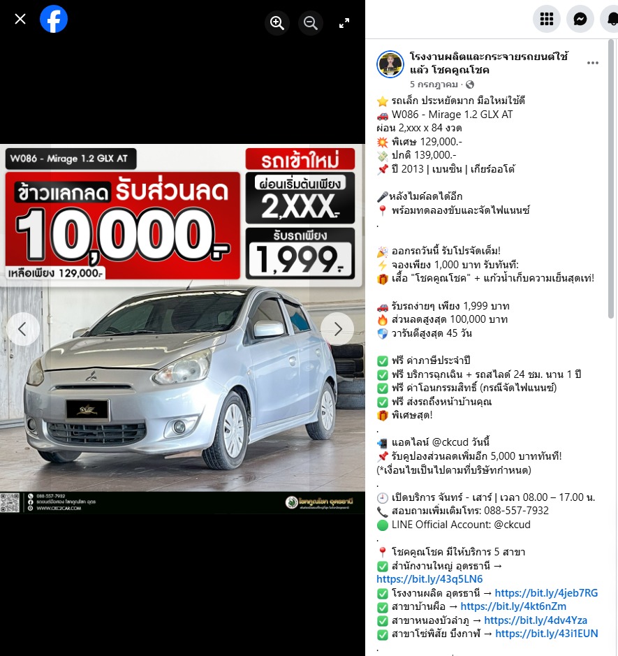
Task: Click the ผ่อน 2,xxx x 84 งวด line
Action: 419,128
